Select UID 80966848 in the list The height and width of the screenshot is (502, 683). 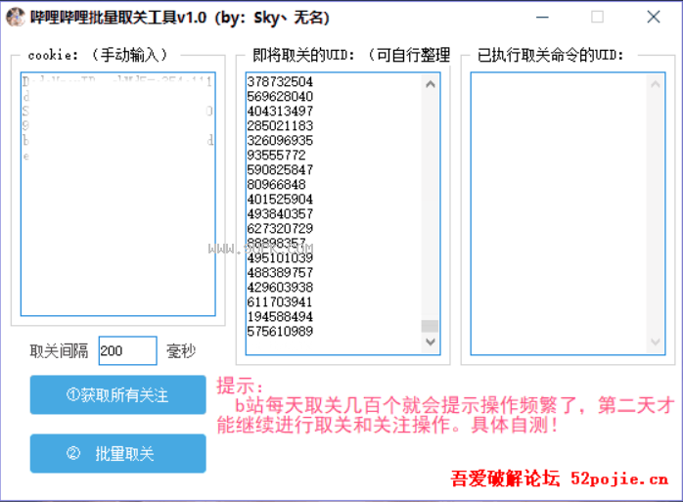(276, 184)
